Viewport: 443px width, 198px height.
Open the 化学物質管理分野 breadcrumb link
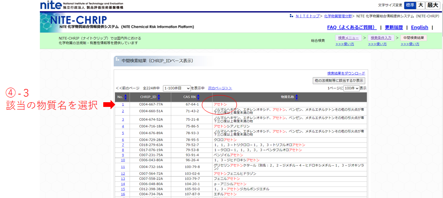(338, 16)
